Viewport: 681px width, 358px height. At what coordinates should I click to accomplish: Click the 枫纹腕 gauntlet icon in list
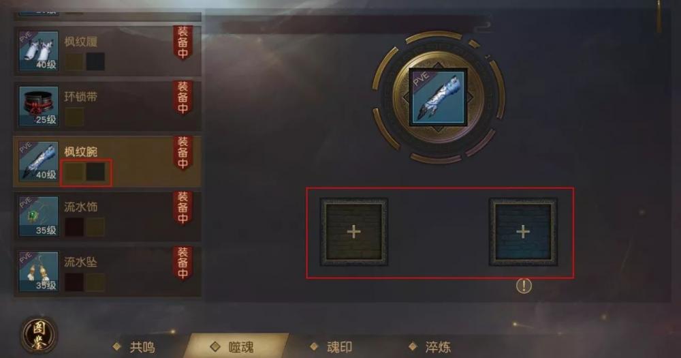point(39,162)
